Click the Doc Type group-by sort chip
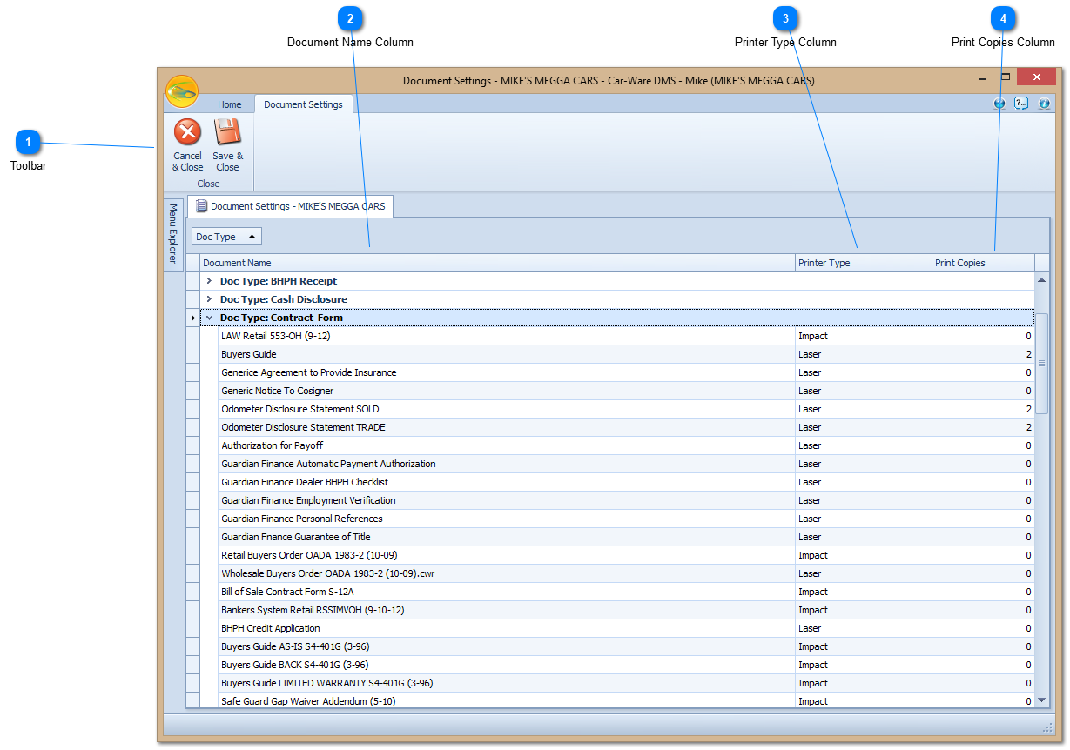This screenshot has width=1070, height=750. pyautogui.click(x=226, y=237)
